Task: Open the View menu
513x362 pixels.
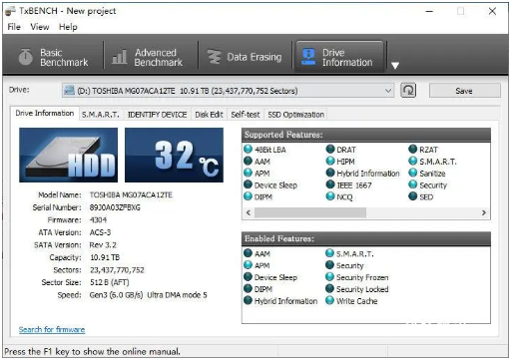Action: 40,27
